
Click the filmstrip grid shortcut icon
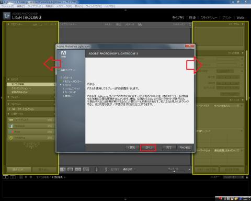tap(21, 177)
